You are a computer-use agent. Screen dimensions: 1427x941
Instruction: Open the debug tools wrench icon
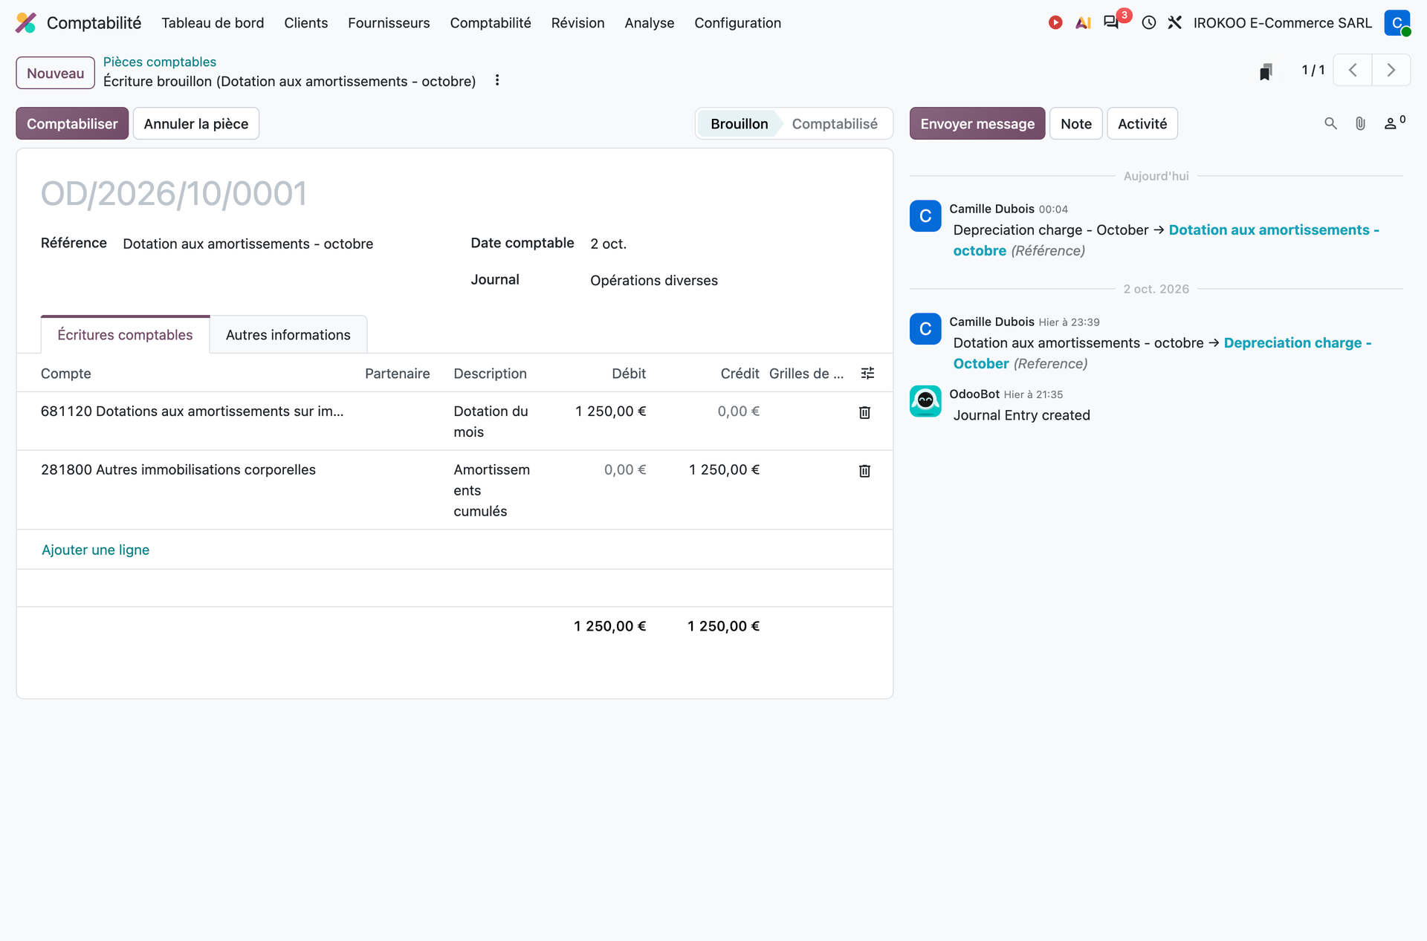[1175, 23]
